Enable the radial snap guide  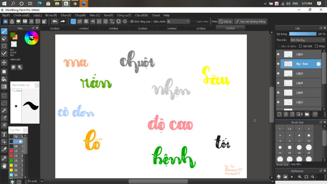pyautogui.click(x=99, y=21)
